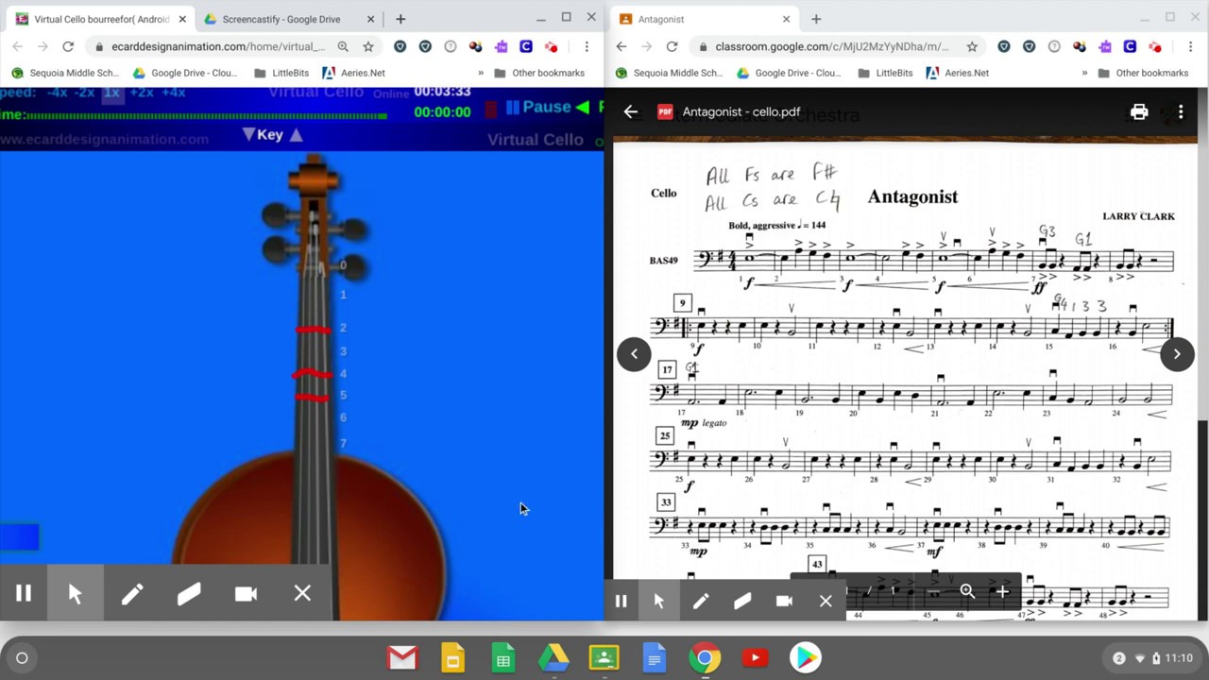Select the mouse cursor tool in left Screencastify toolbar
Viewport: 1209px width, 680px height.
(76, 593)
